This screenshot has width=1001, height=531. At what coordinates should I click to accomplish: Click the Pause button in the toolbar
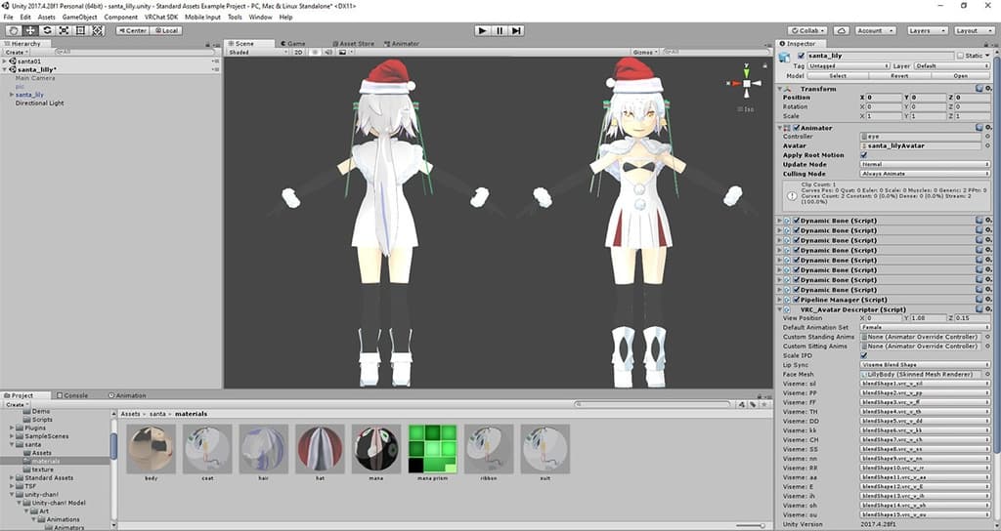(x=499, y=30)
